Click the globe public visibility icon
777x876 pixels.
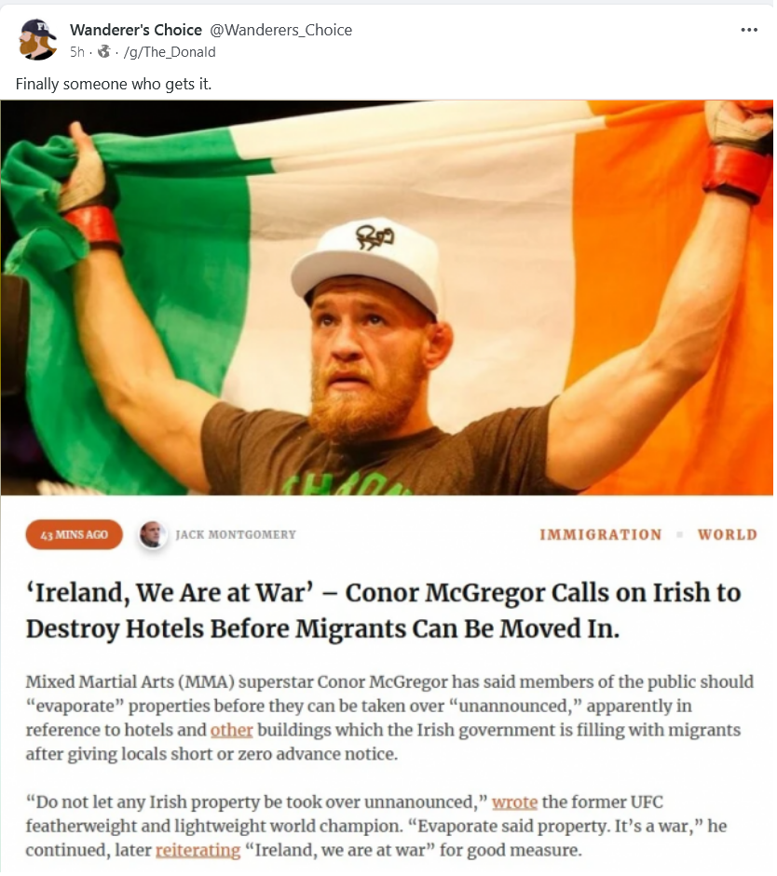[103, 52]
